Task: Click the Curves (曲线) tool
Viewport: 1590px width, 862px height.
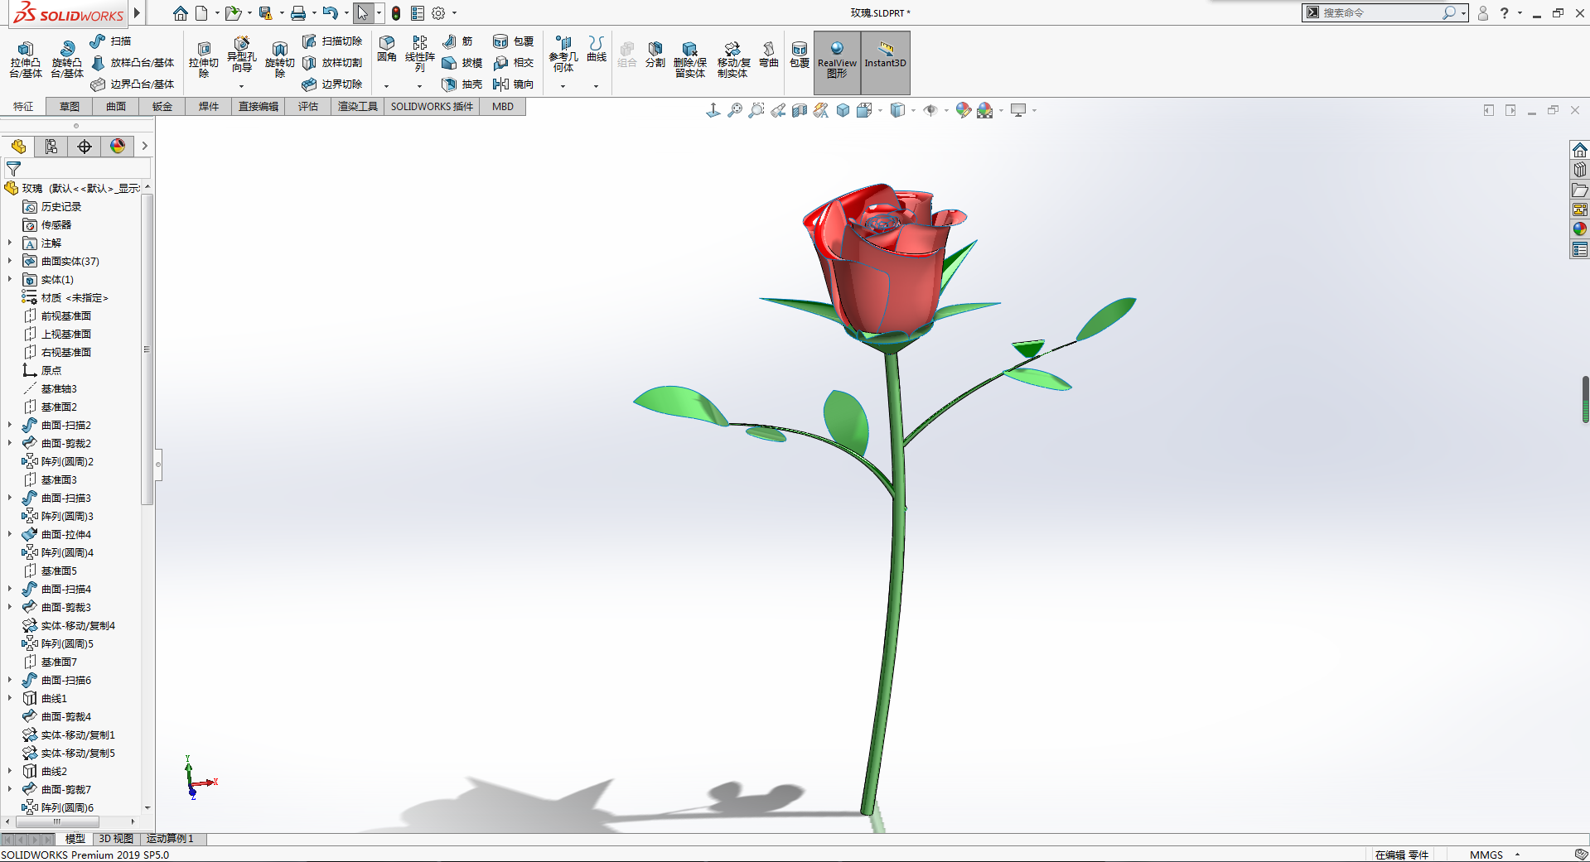Action: (x=597, y=49)
